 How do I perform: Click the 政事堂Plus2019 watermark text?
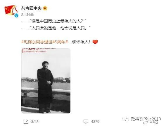click(x=146, y=119)
